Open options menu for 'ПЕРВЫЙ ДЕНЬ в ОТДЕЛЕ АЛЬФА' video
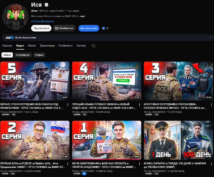The image size is (214, 177). tap(68, 164)
